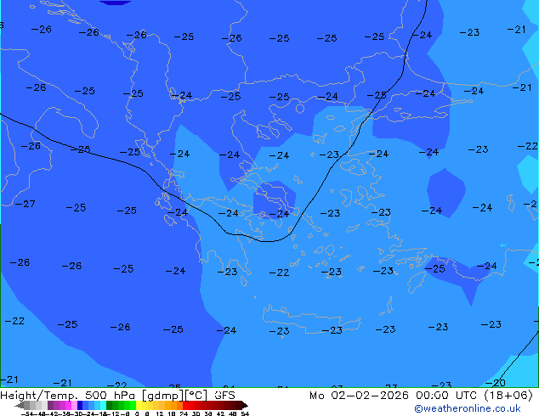The width and height of the screenshot is (539, 416).
Task: Pick the cyan legend swatch
Action: 103,405
